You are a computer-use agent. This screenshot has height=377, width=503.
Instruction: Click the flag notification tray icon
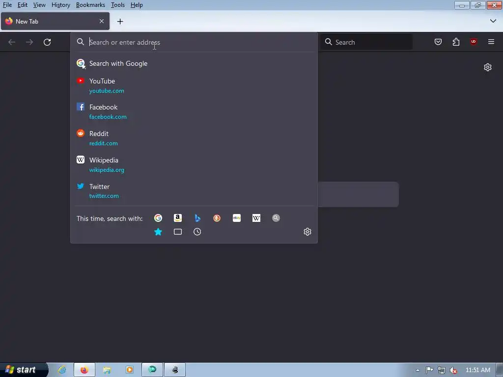coord(429,370)
